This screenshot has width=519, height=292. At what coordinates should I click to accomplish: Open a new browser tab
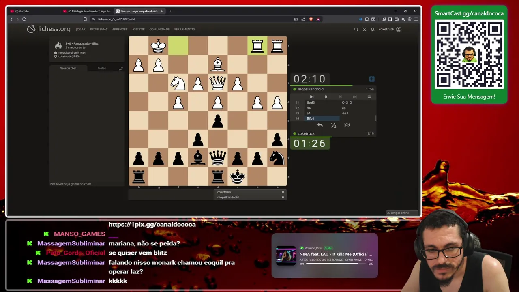click(x=170, y=11)
